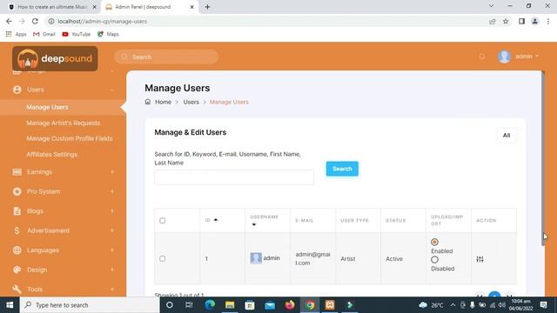
Task: Click the admin avatar in header
Action: [x=504, y=57]
